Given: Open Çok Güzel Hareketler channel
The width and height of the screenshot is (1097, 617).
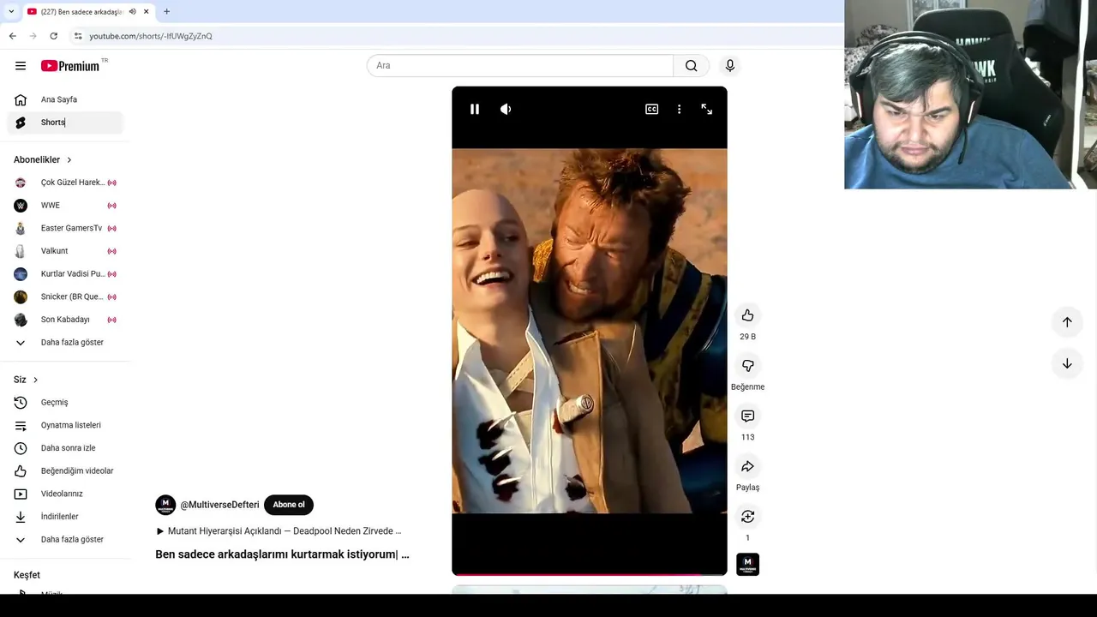Looking at the screenshot, I should point(65,183).
